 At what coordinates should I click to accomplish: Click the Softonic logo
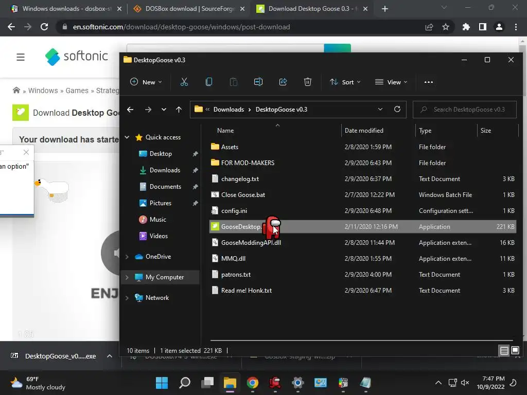point(77,57)
